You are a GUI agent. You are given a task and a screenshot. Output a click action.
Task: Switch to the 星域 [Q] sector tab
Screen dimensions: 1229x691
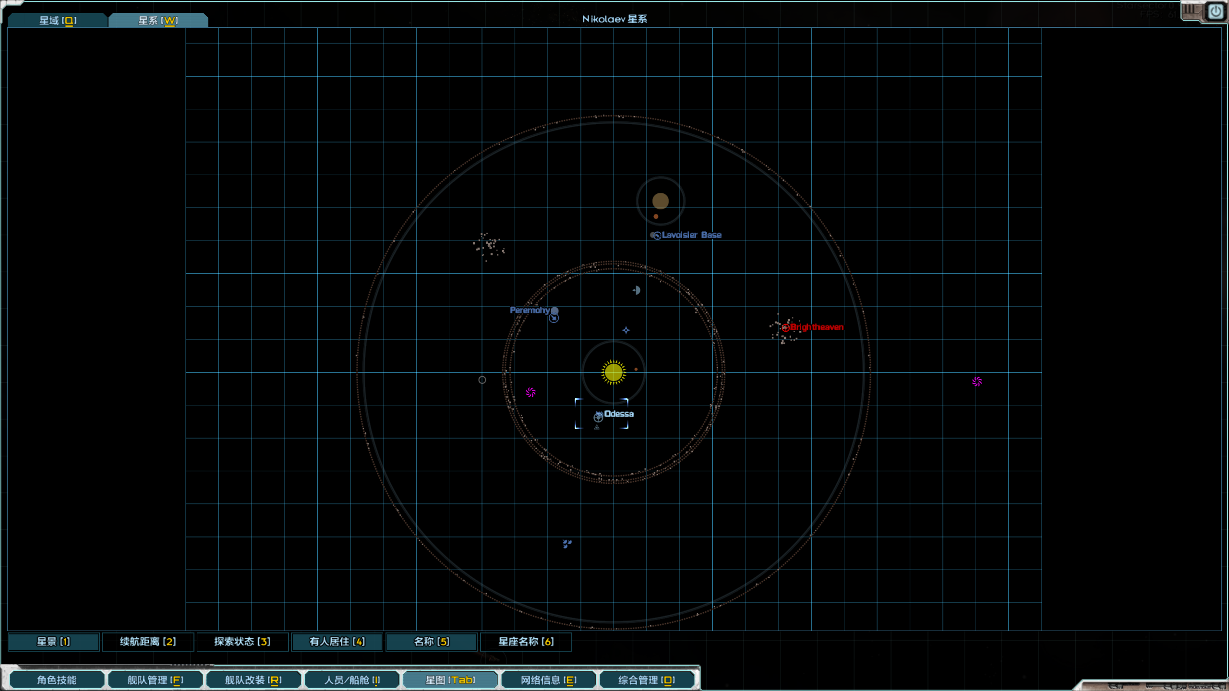(58, 20)
